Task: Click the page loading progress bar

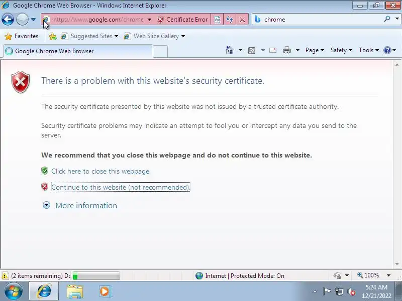Action: click(x=96, y=276)
